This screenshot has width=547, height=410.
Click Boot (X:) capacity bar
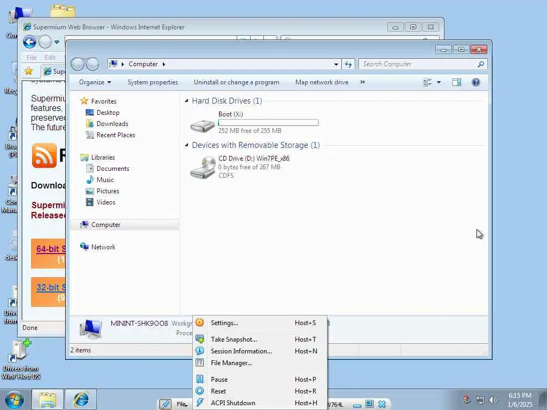tap(268, 123)
